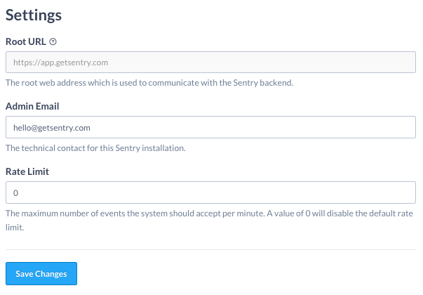423x295 pixels.
Task: Click the Rate Limit field label
Action: [x=27, y=171]
